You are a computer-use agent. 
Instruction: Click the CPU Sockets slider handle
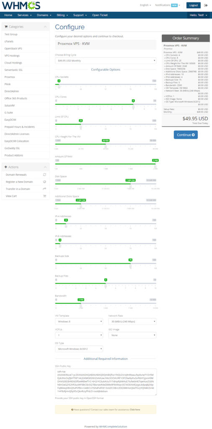click(59, 87)
